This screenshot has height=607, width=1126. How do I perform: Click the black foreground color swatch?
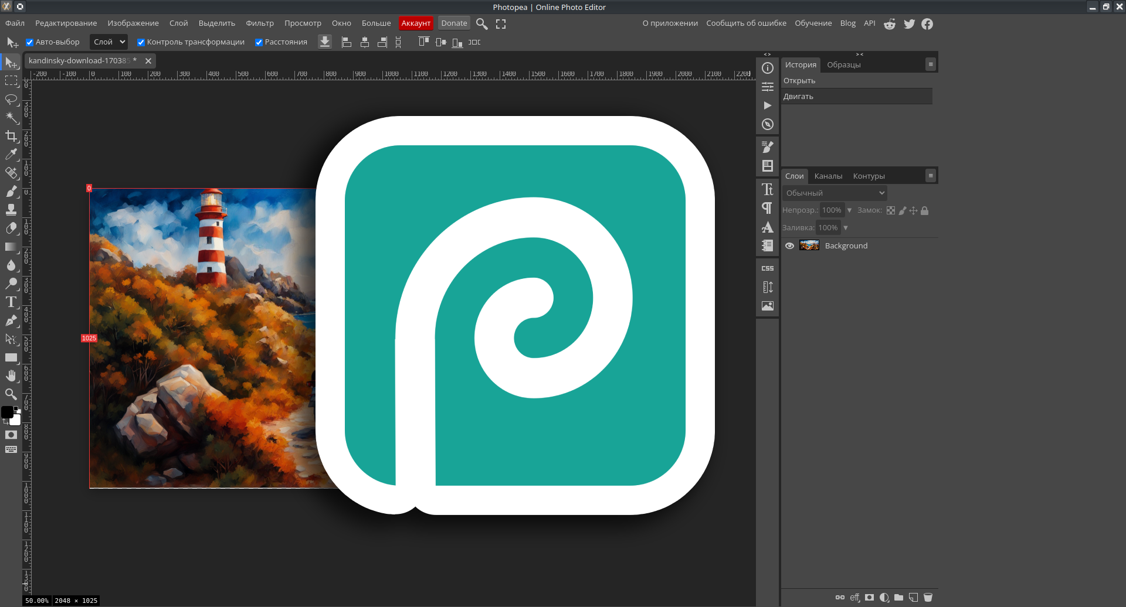coord(6,412)
